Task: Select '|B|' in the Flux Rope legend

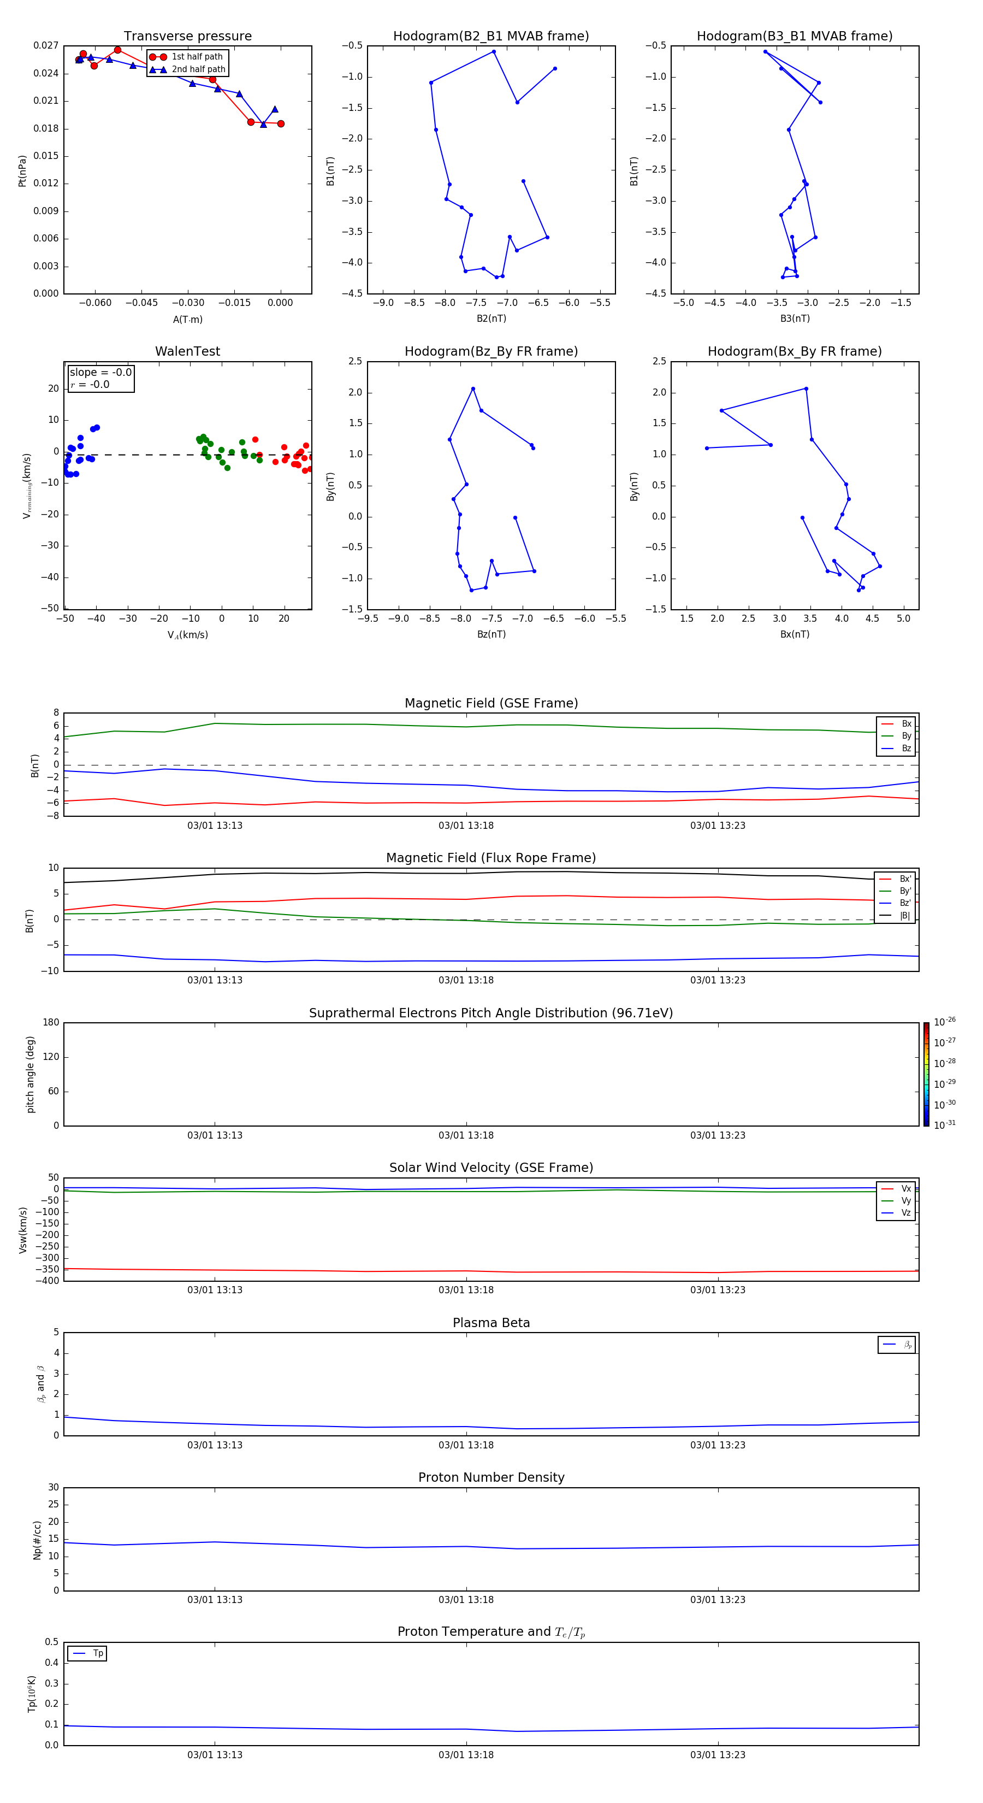Action: tap(896, 916)
